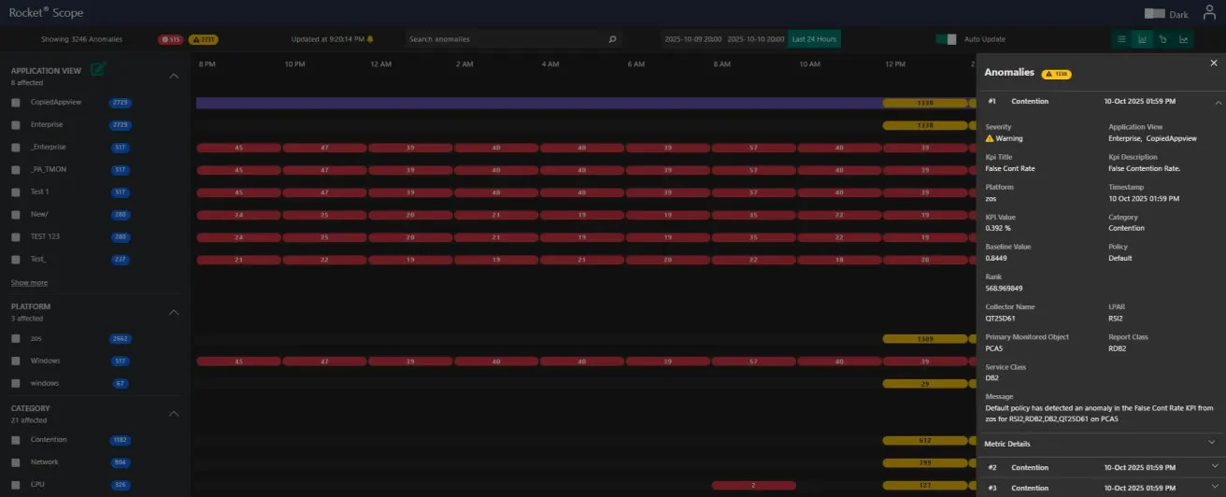Click the Rocket Scope logo
1226x497 pixels.
46,14
